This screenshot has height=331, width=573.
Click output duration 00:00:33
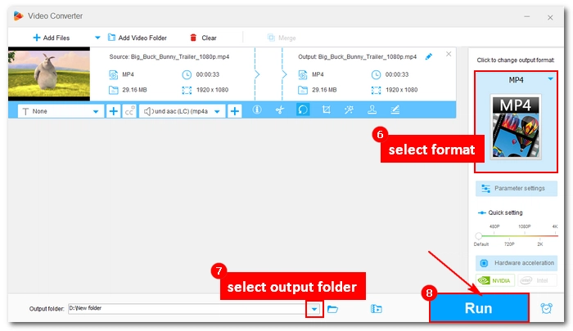[397, 74]
